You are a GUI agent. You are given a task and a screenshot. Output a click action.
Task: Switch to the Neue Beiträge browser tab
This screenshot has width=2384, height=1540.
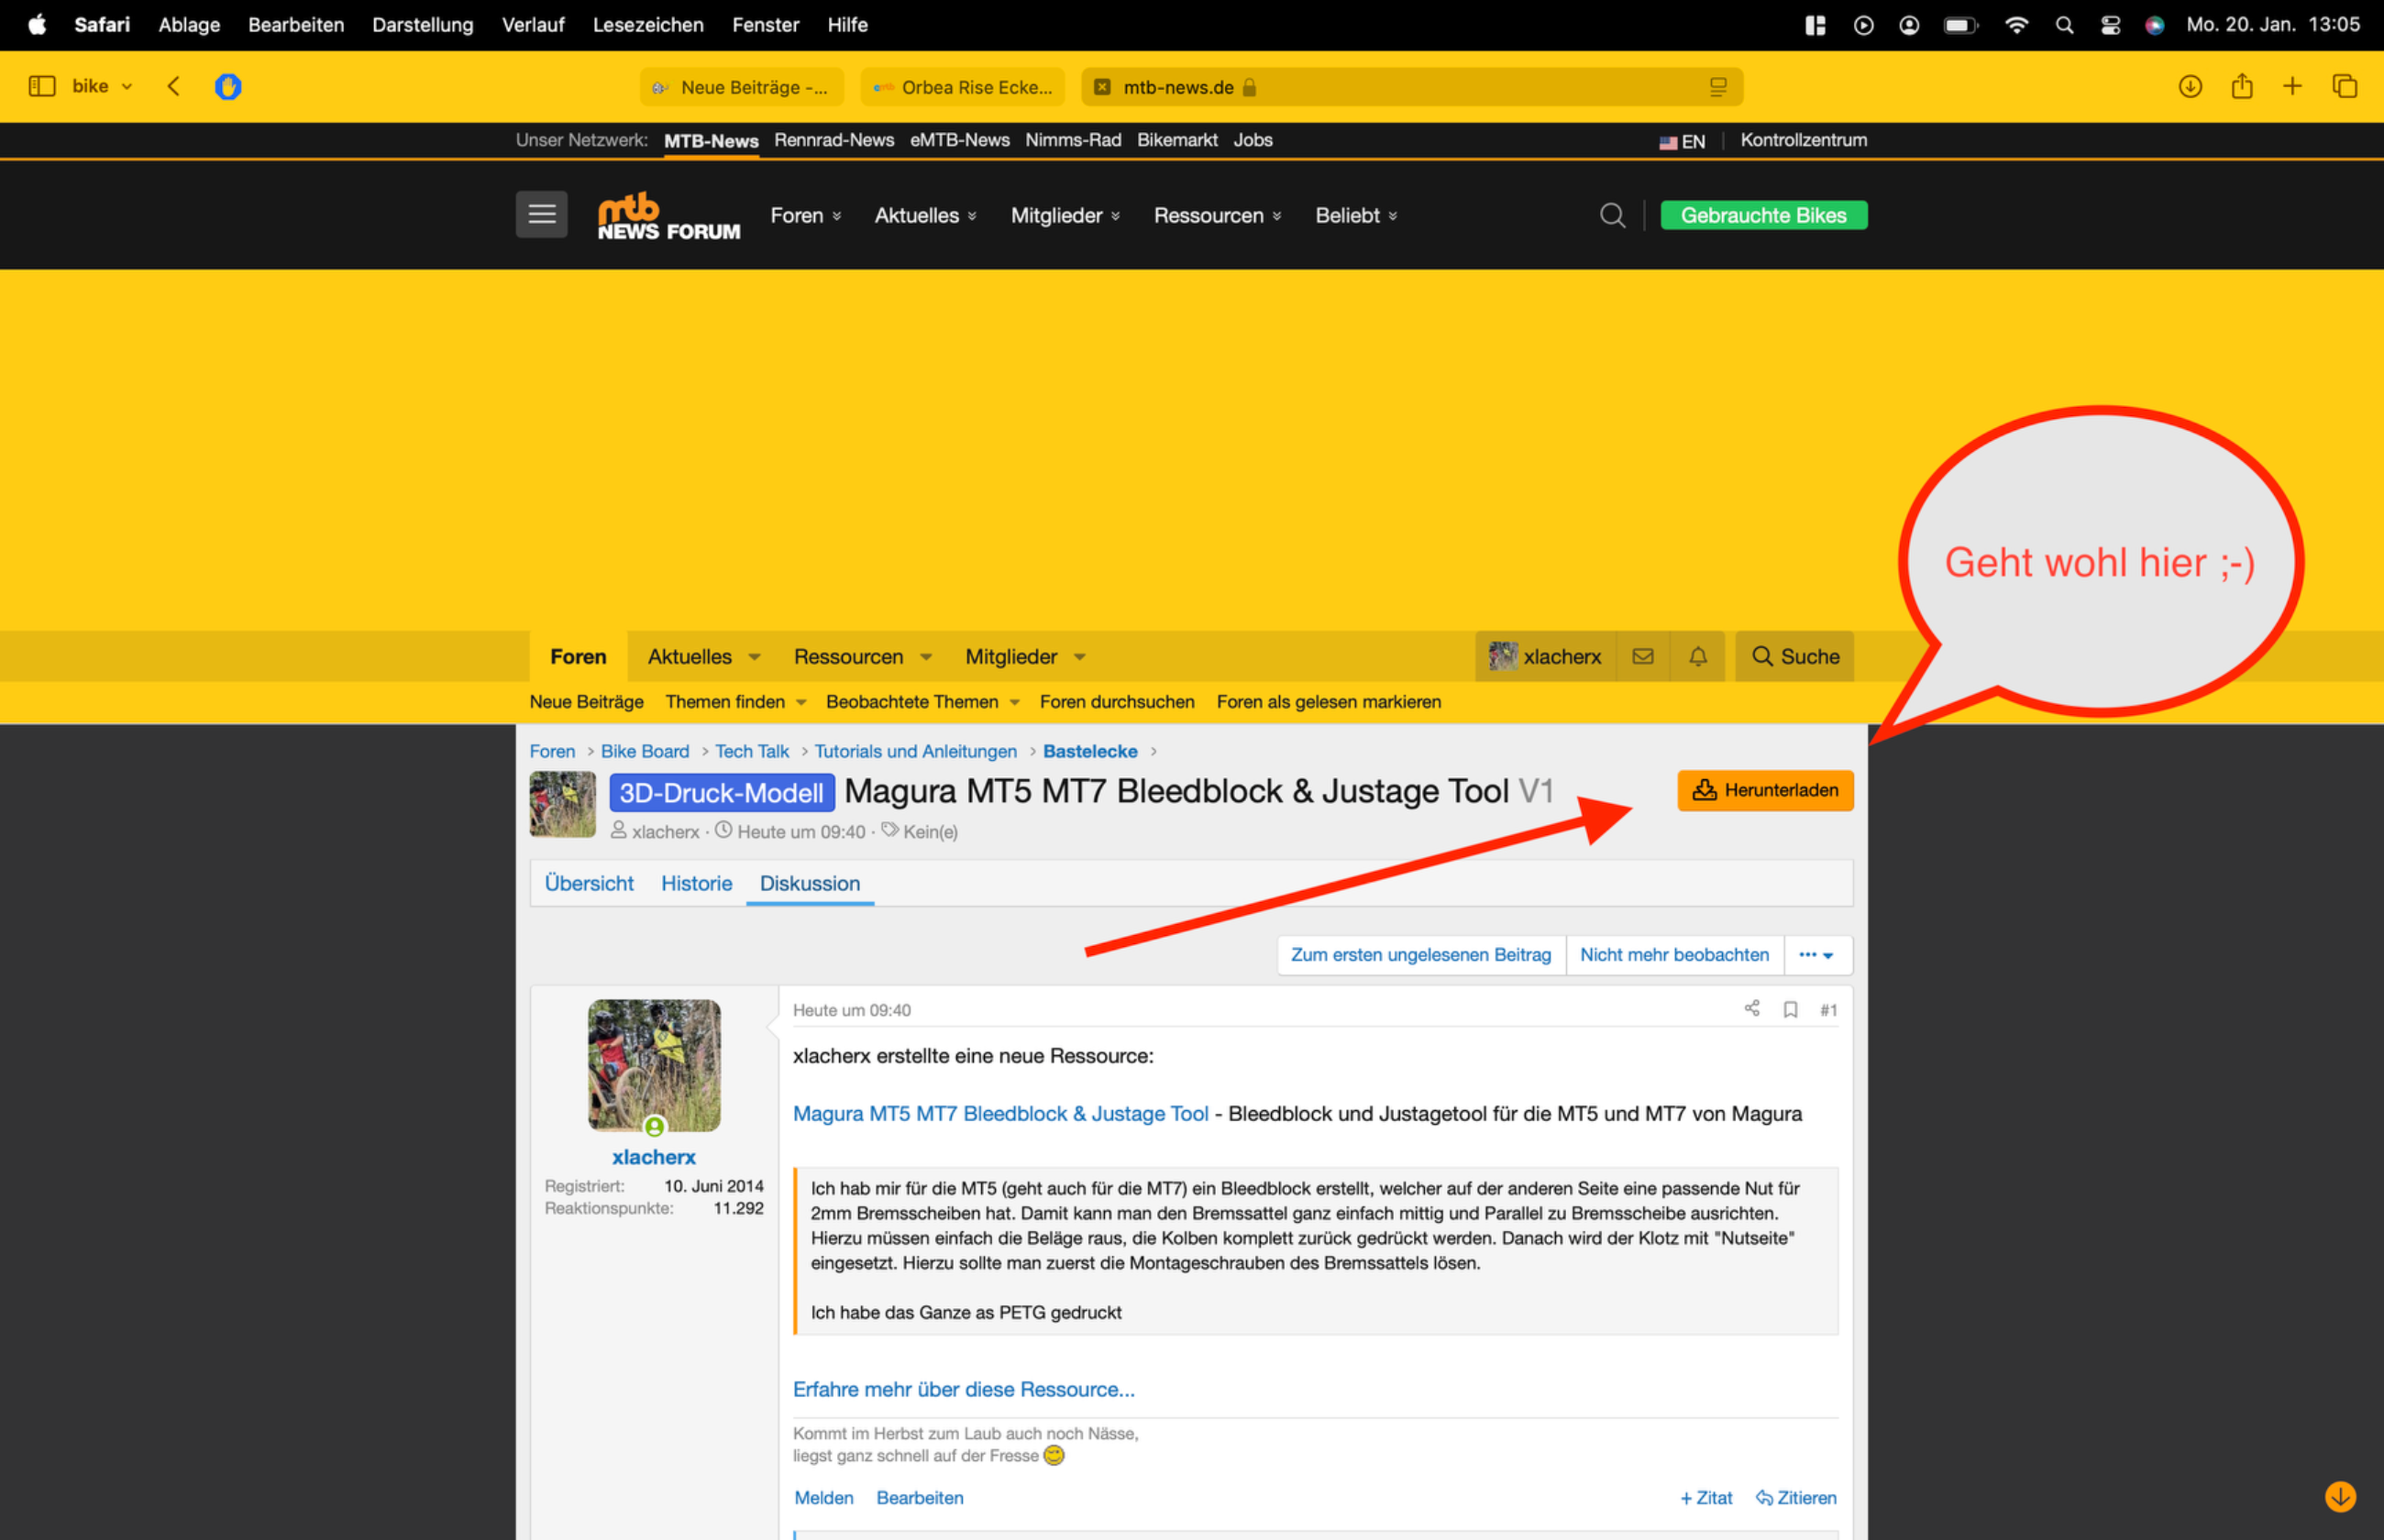click(x=741, y=87)
